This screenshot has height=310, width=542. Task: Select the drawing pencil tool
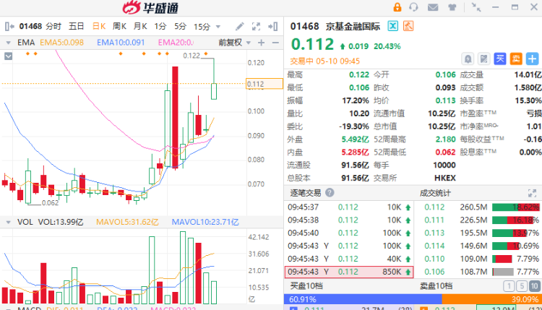click(239, 26)
